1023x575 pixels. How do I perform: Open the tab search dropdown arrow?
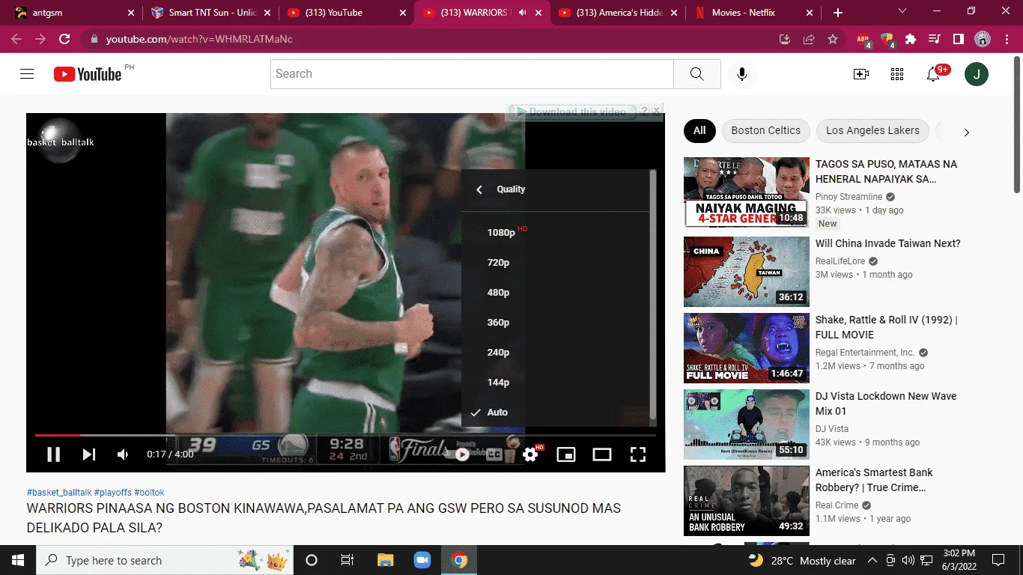(902, 11)
